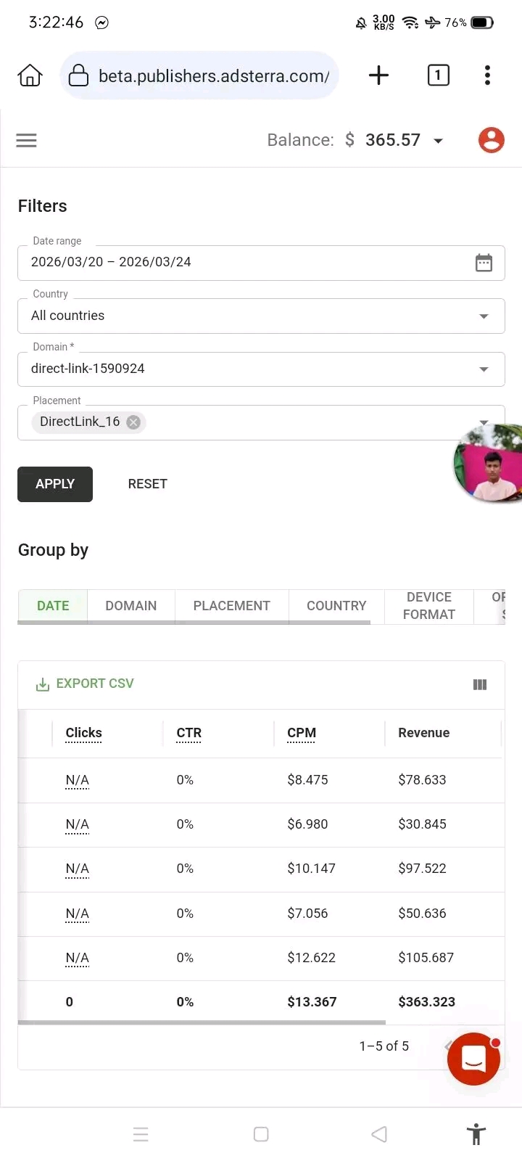The height and width of the screenshot is (1161, 522).
Task: Open the hamburger navigation menu
Action: coord(26,140)
